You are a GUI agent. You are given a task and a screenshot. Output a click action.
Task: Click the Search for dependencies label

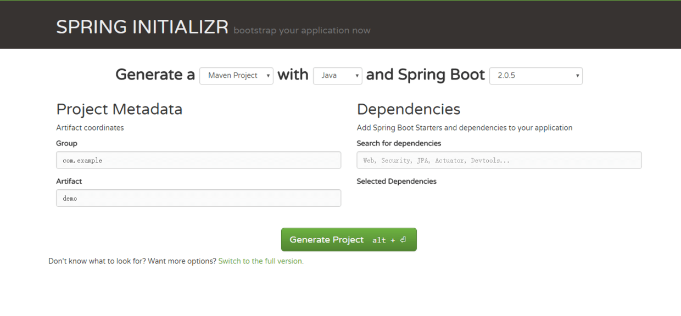pyautogui.click(x=399, y=143)
